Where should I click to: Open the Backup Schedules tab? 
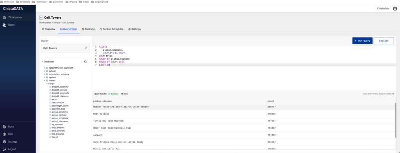pos(111,29)
